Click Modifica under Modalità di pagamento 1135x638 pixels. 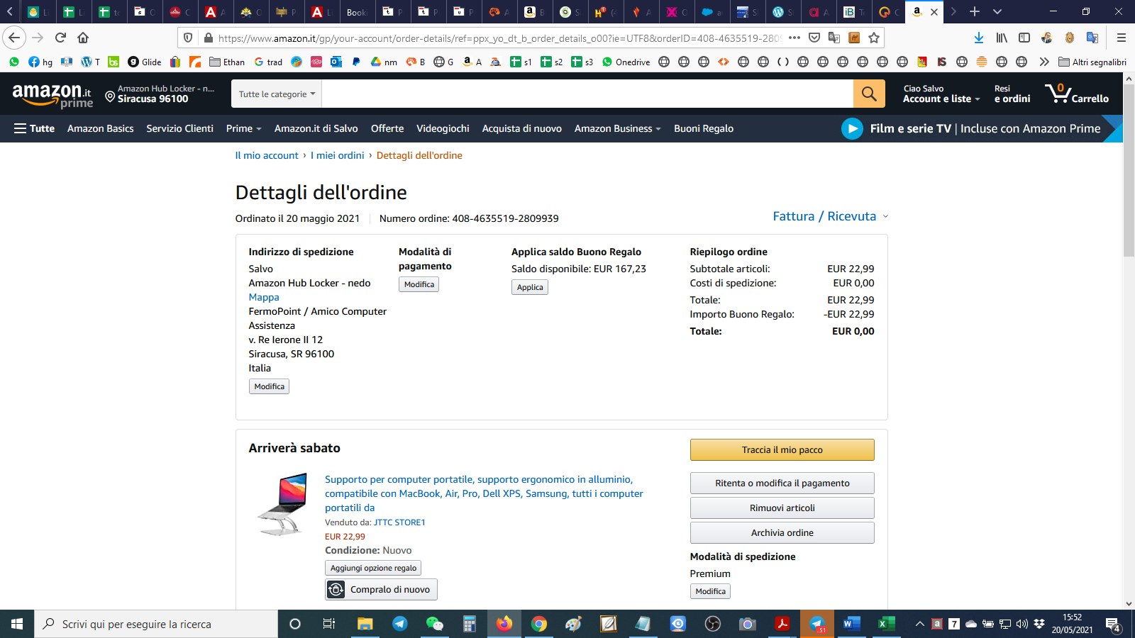tap(419, 284)
